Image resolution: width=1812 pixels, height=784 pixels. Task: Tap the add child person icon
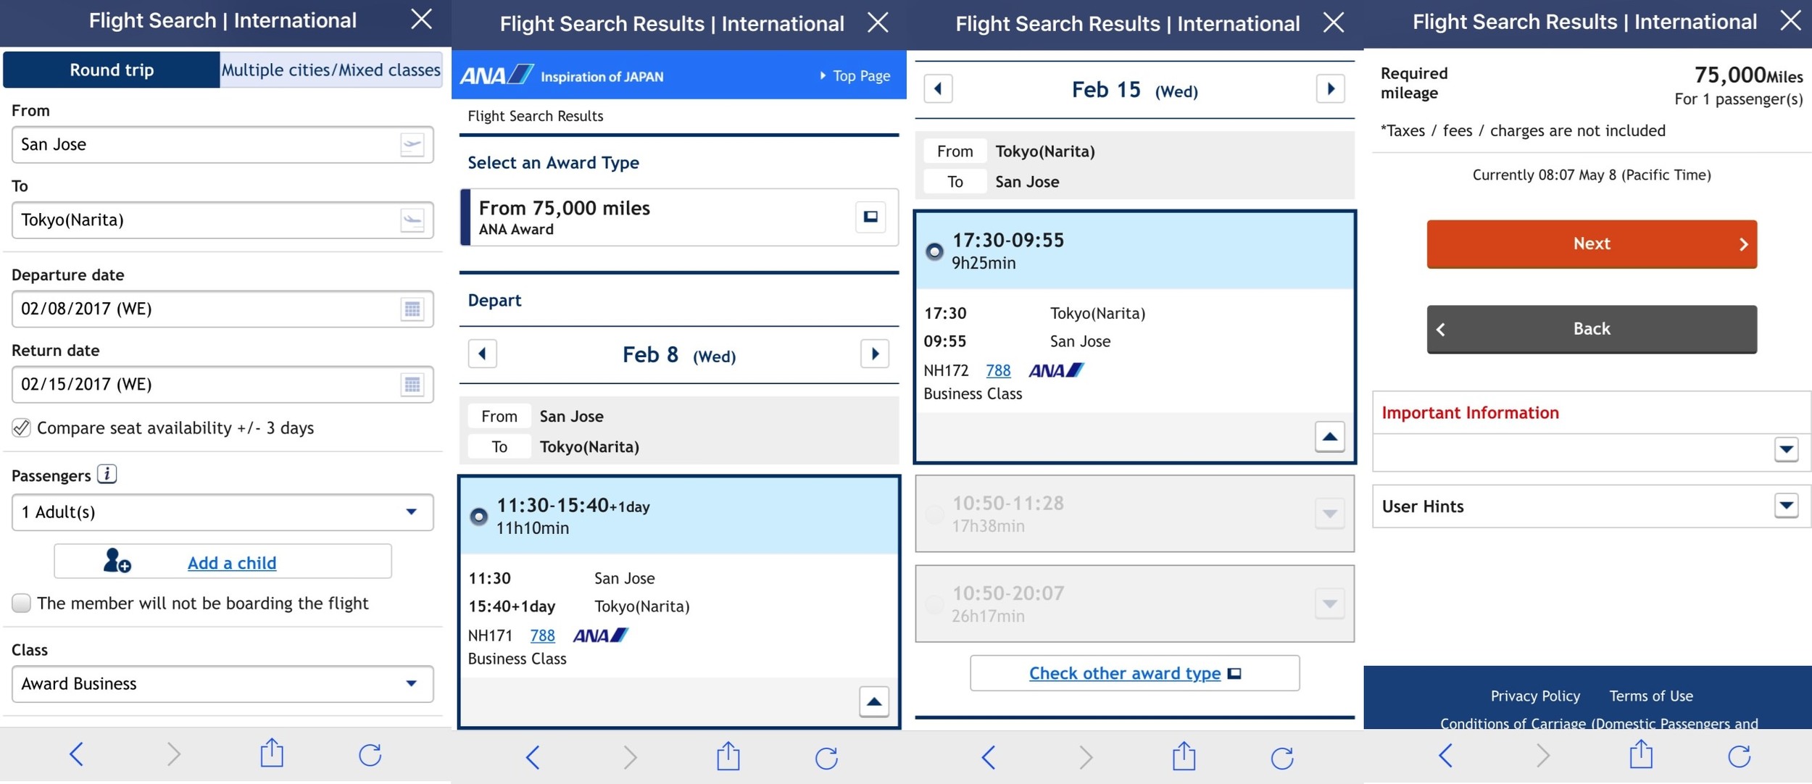[x=117, y=561]
